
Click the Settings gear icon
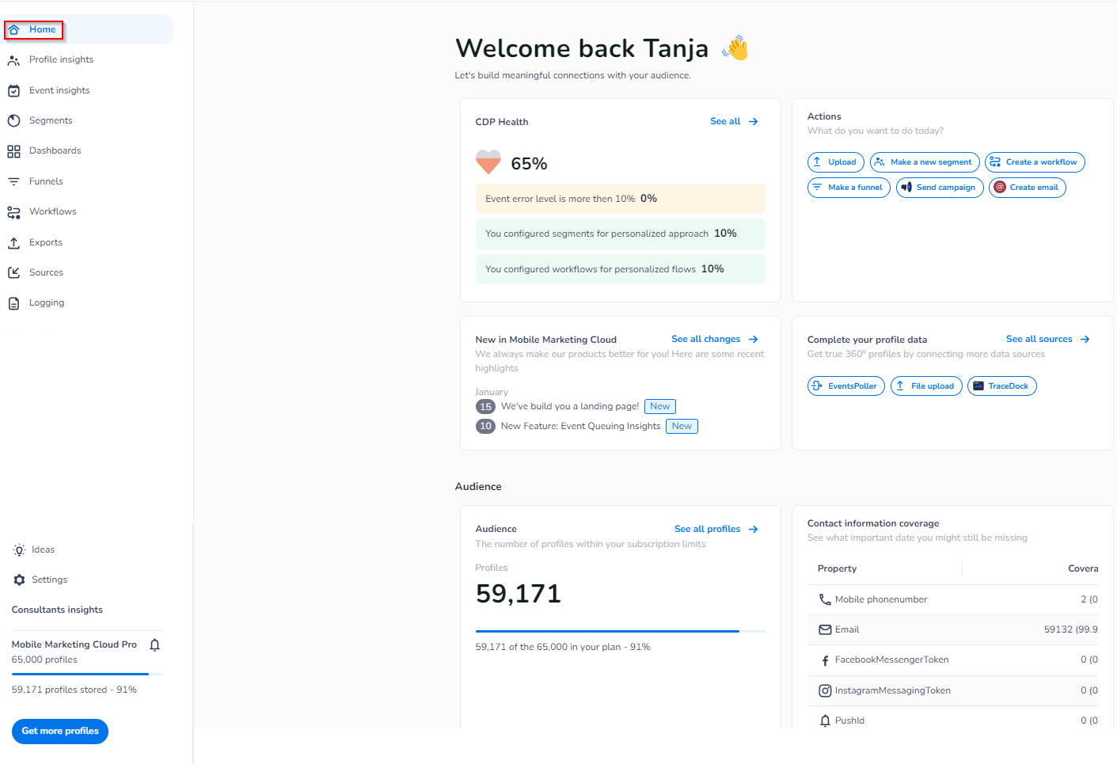[x=20, y=580]
